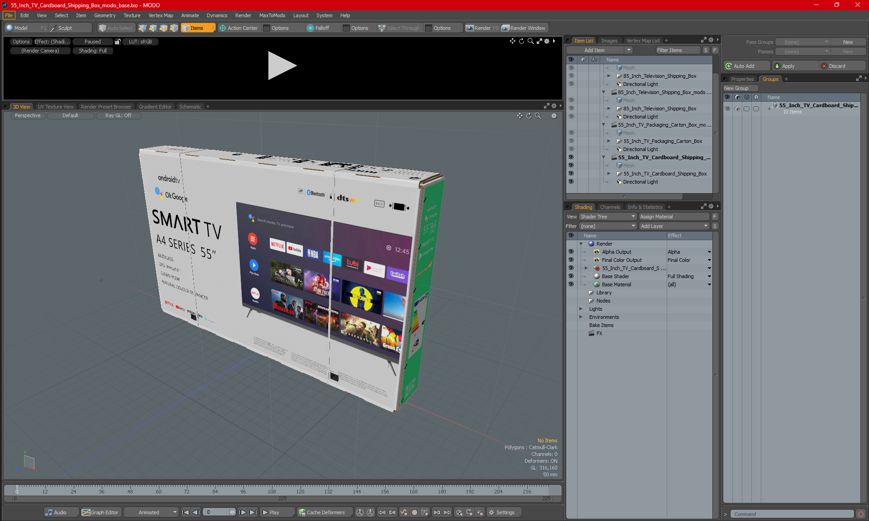Click zoom magnifier in 3D viewport
Image resolution: width=869 pixels, height=521 pixels.
tap(538, 116)
